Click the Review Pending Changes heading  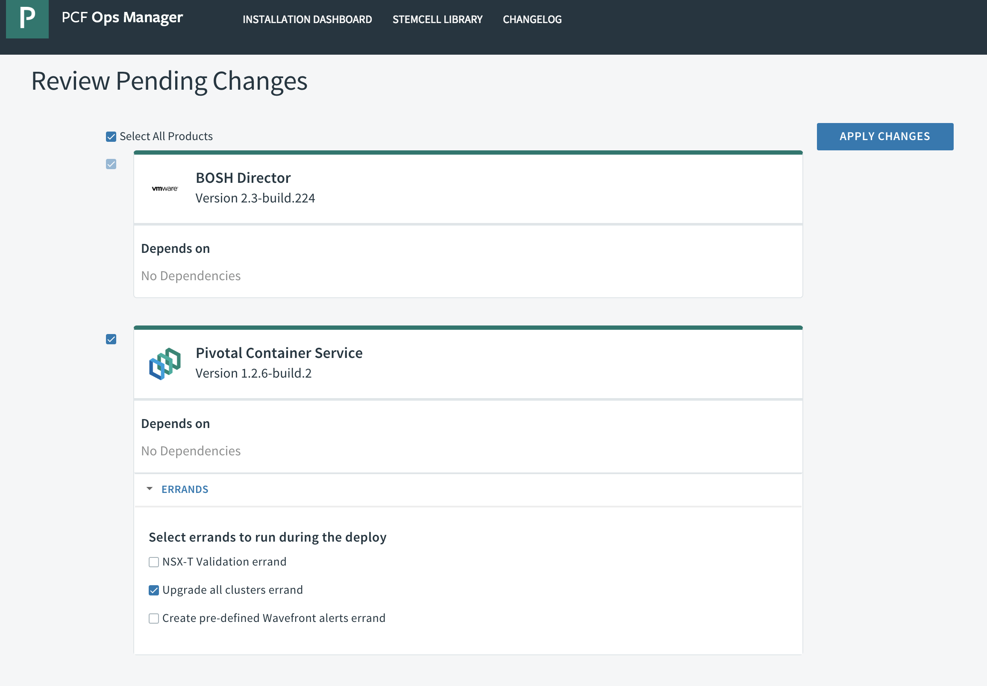pyautogui.click(x=169, y=81)
